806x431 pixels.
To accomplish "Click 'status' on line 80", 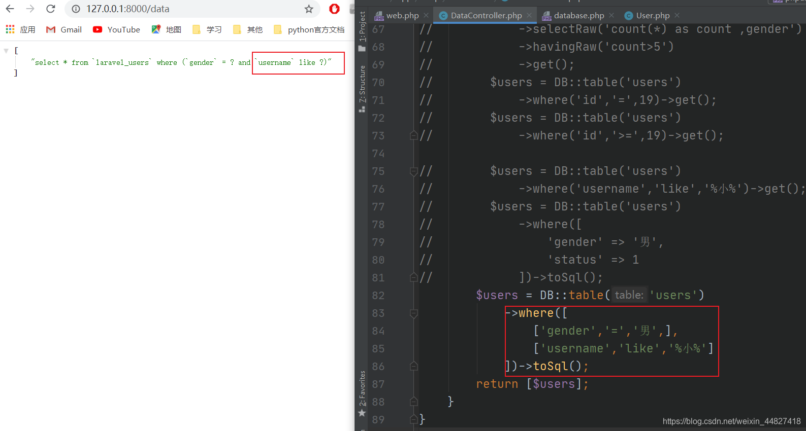I will [x=575, y=260].
